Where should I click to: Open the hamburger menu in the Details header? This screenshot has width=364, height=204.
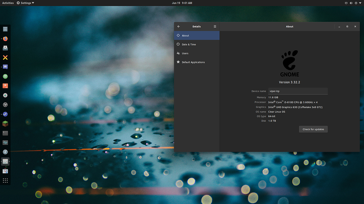pyautogui.click(x=215, y=26)
